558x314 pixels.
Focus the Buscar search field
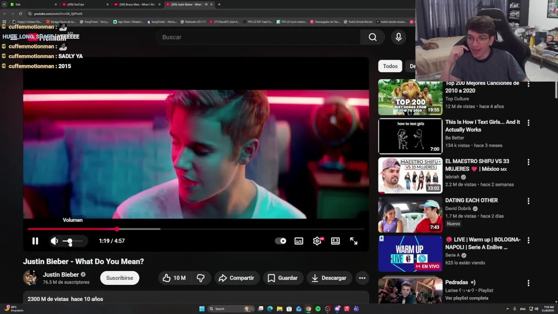tap(259, 37)
